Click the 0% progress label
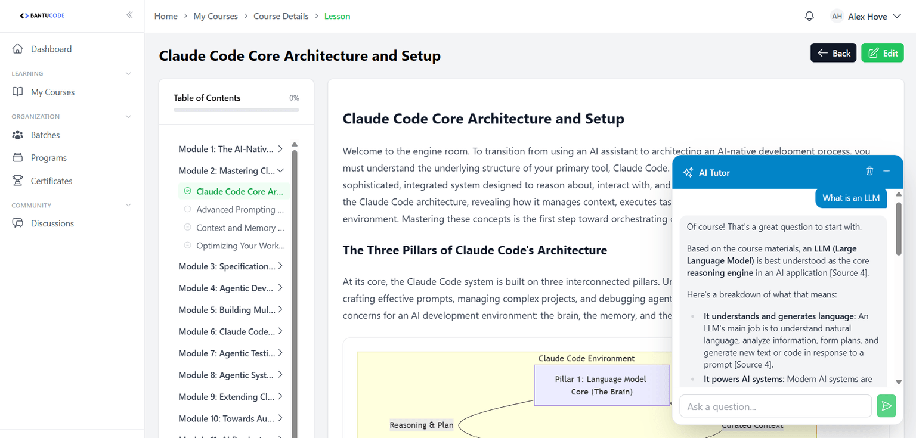This screenshot has width=916, height=438. pyautogui.click(x=294, y=98)
